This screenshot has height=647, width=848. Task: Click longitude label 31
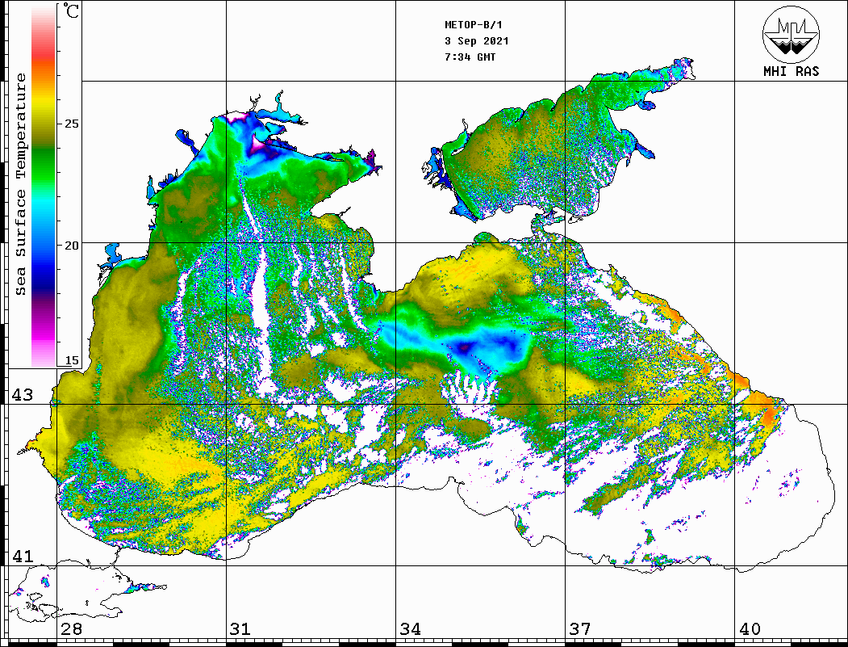coord(240,628)
